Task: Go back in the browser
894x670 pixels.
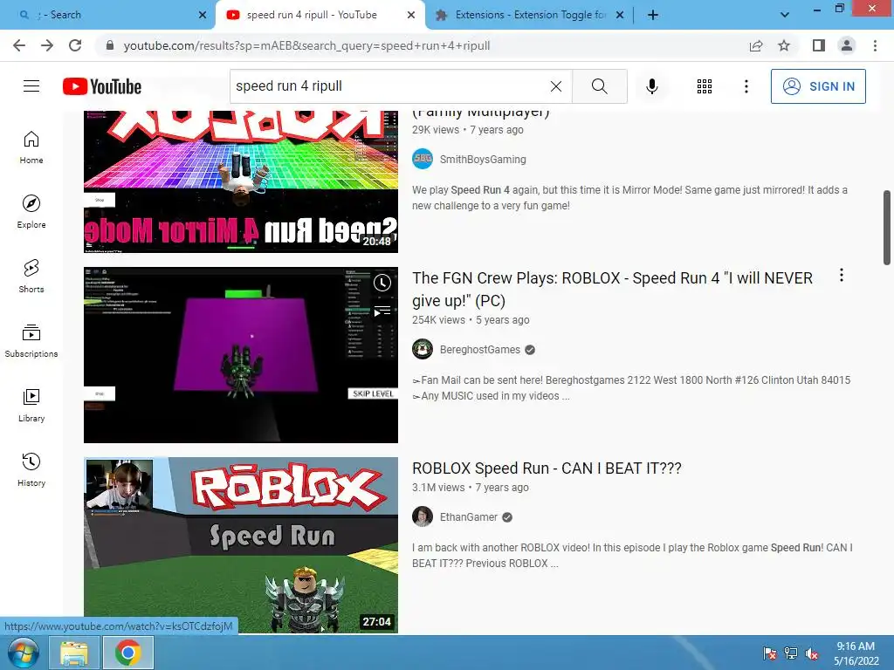Action: 19,45
